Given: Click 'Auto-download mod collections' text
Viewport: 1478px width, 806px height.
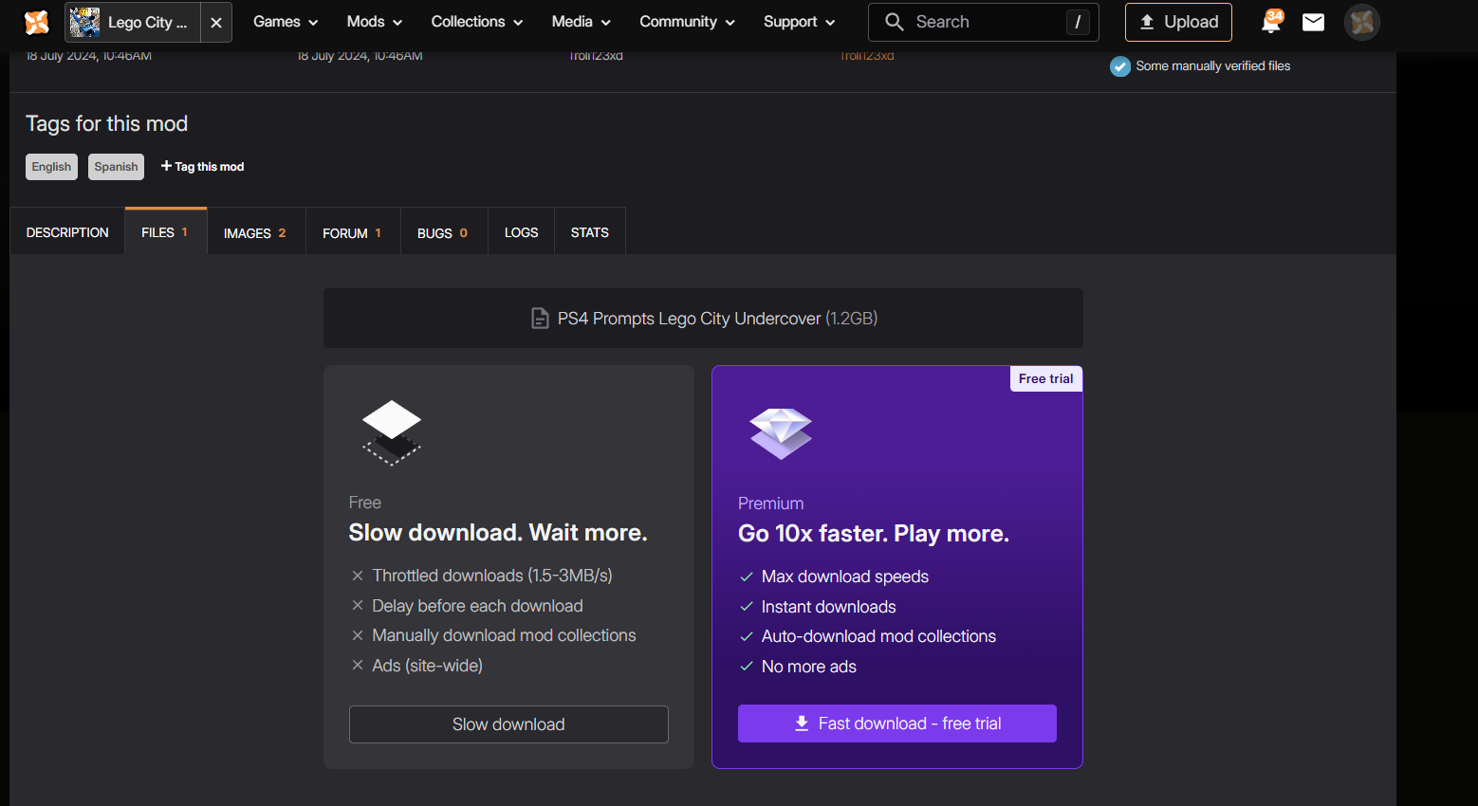Looking at the screenshot, I should [878, 636].
